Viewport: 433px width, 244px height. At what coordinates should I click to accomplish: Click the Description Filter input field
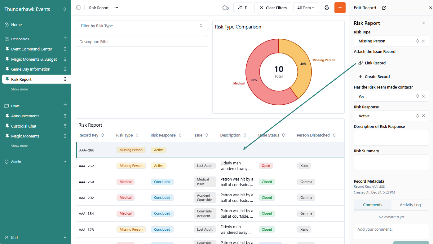[142, 41]
